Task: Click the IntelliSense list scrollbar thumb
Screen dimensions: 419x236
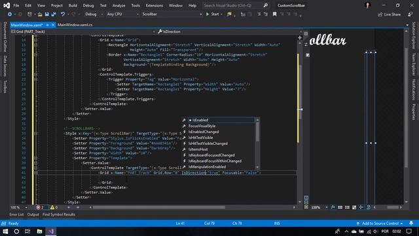Action: 257,132
